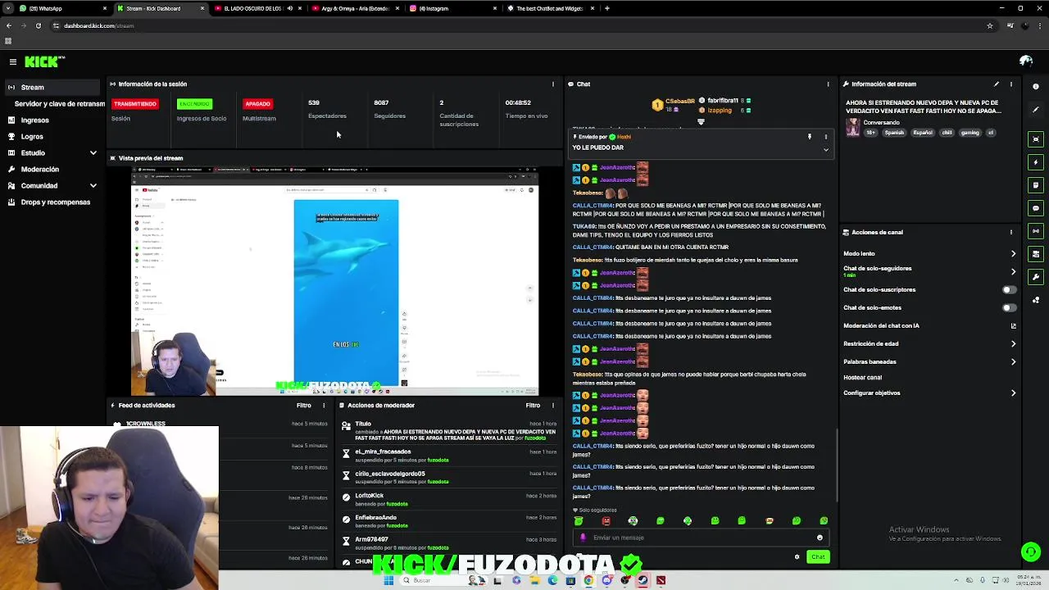Viewport: 1049px width, 590px height.
Task: Click the chat panel scrollbar
Action: (837, 465)
